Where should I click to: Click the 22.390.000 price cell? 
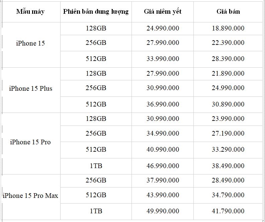click(228, 43)
